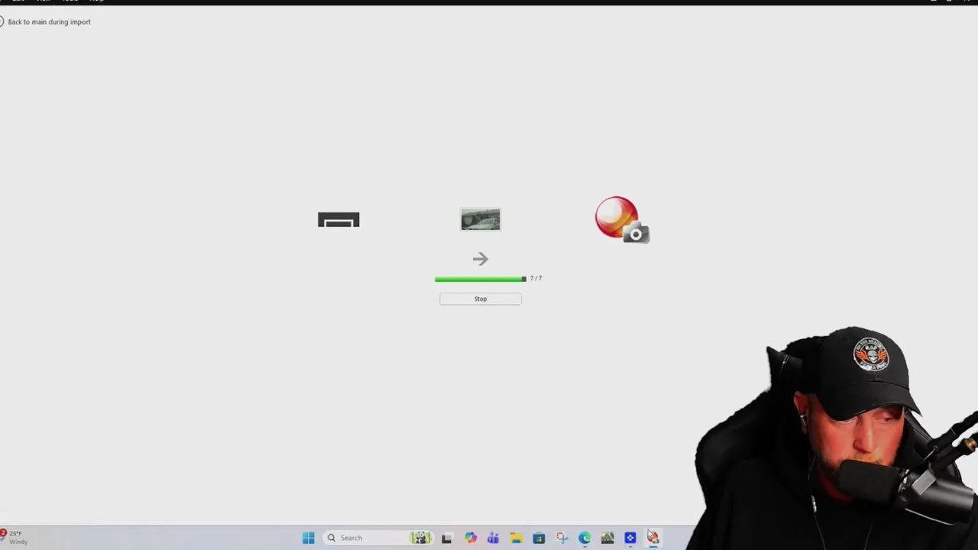
Task: Open the Windows Start menu
Action: click(x=308, y=538)
